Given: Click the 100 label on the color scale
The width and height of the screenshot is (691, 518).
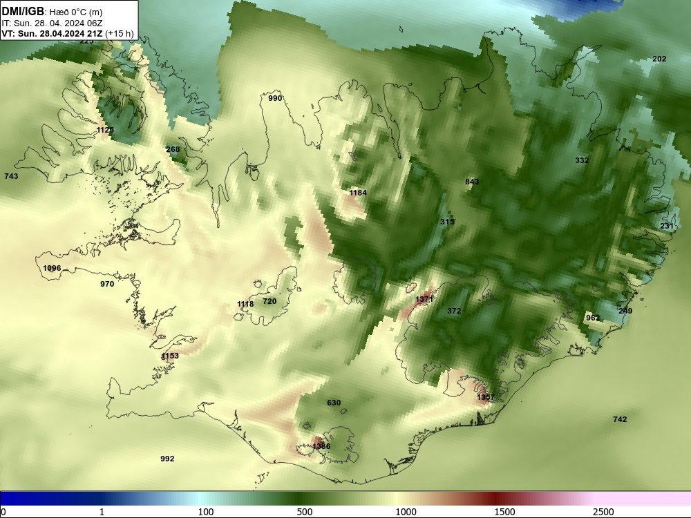Looking at the screenshot, I should tap(206, 512).
